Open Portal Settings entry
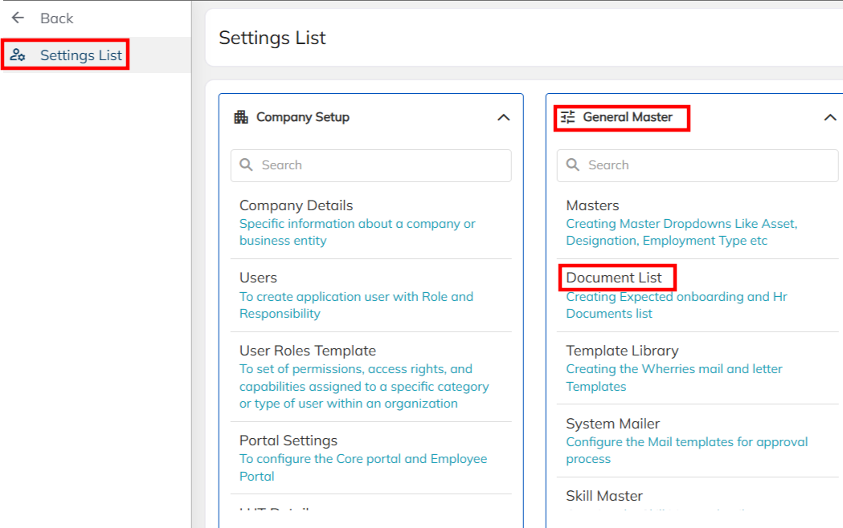 [x=289, y=441]
